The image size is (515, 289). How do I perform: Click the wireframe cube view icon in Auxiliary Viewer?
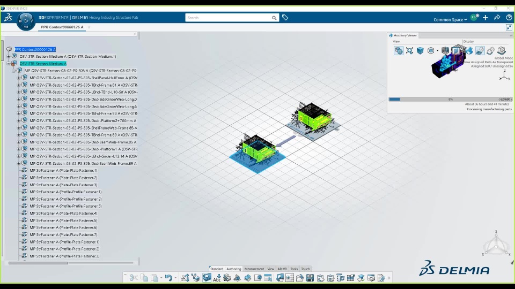(x=431, y=50)
